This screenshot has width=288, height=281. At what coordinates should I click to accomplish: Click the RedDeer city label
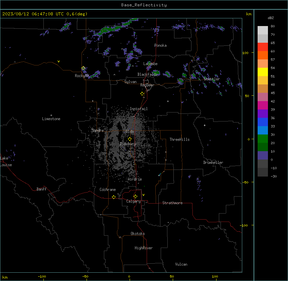(x=147, y=85)
